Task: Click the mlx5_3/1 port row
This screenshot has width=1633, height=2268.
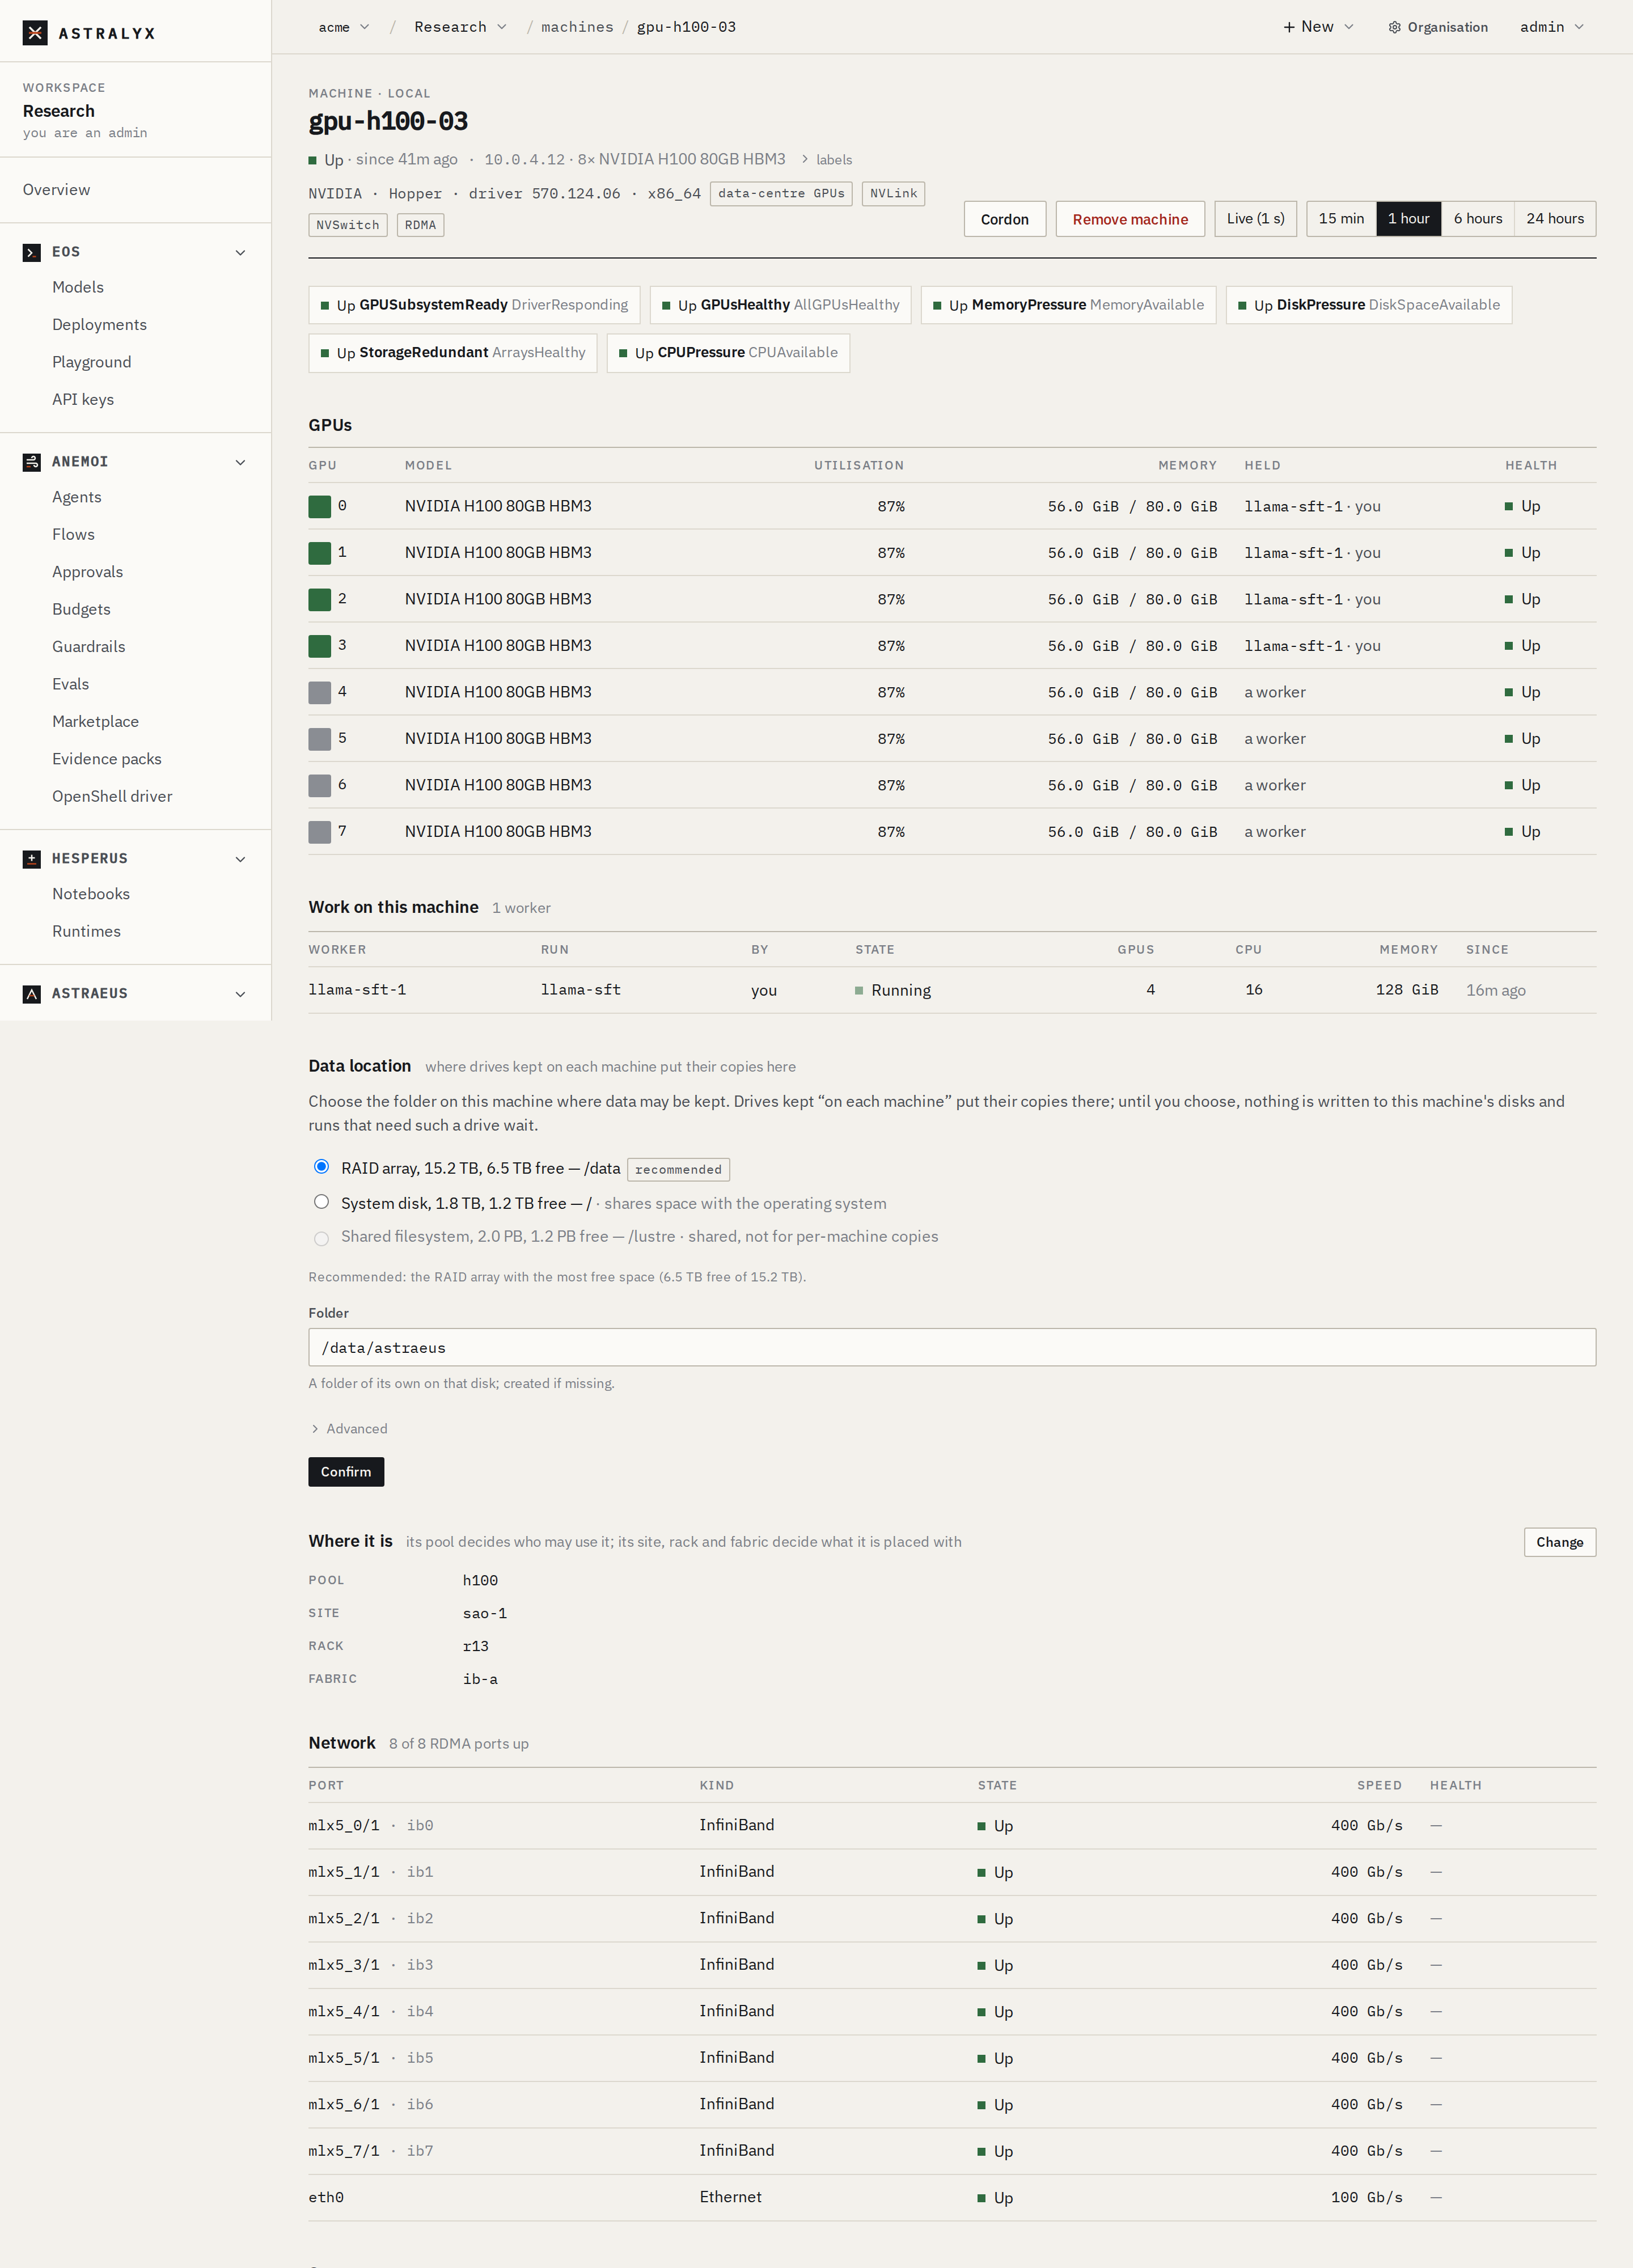Action: (951, 1965)
